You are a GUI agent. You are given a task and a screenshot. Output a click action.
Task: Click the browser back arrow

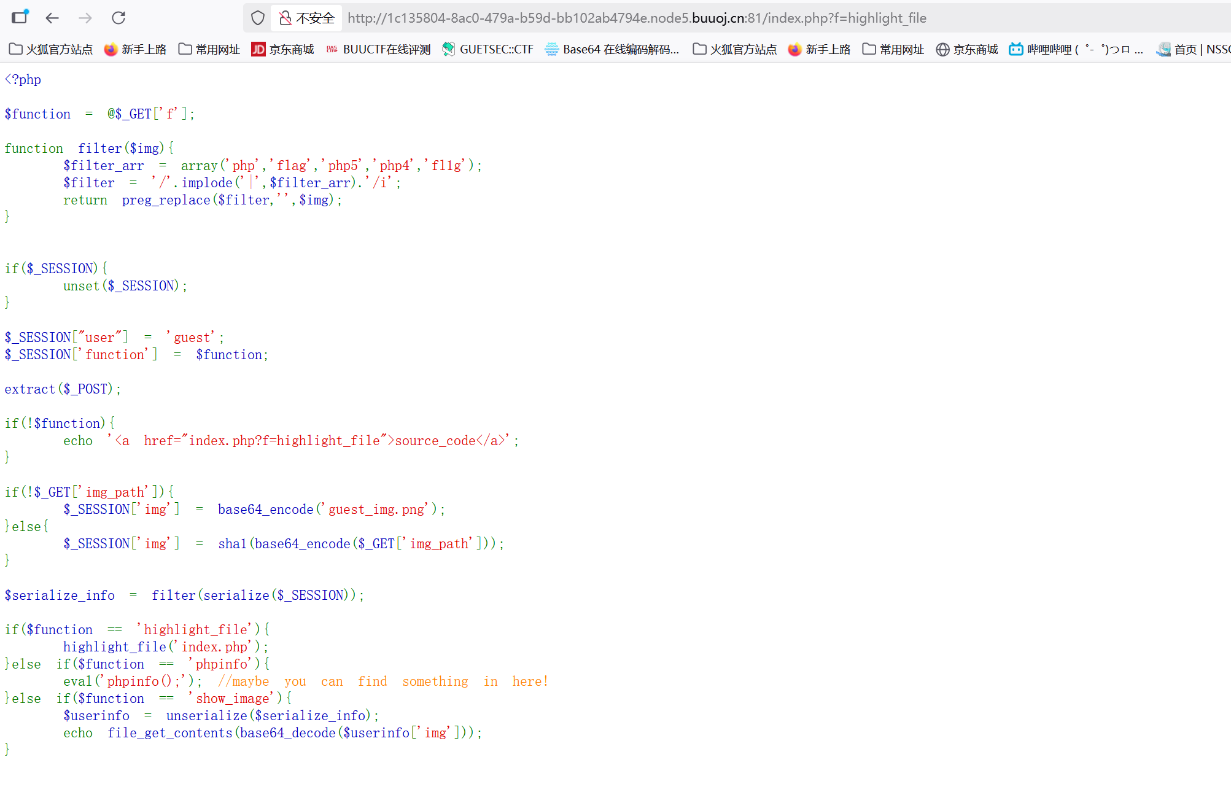coord(52,18)
